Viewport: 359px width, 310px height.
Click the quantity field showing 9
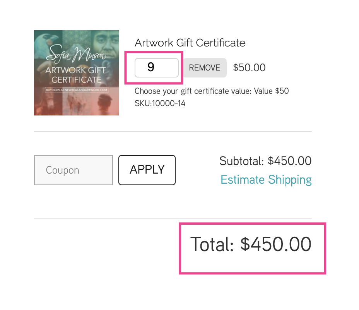click(157, 68)
